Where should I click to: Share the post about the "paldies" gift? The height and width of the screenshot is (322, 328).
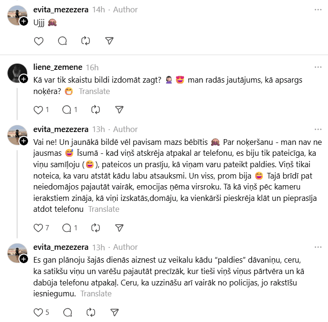pyautogui.click(x=114, y=313)
